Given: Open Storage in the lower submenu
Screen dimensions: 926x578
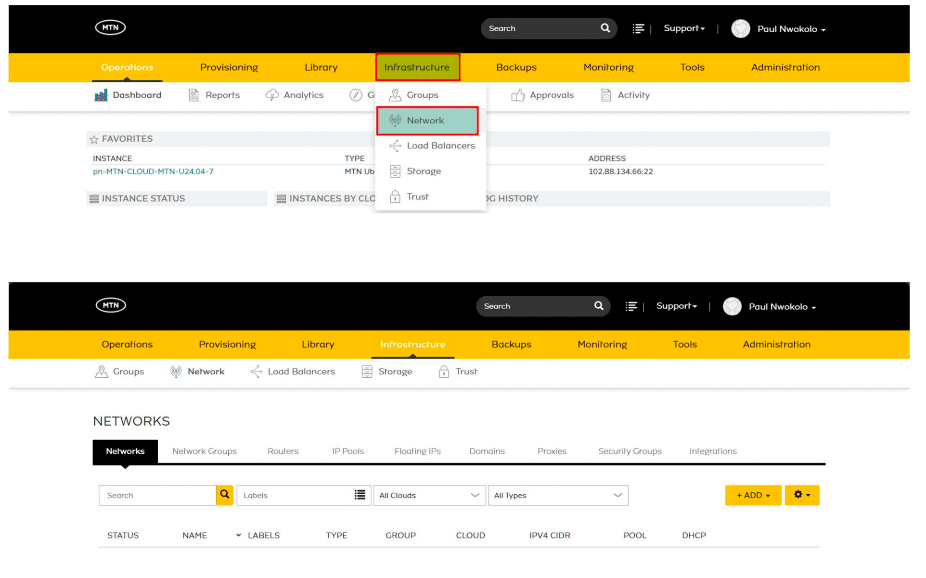Looking at the screenshot, I should point(387,371).
